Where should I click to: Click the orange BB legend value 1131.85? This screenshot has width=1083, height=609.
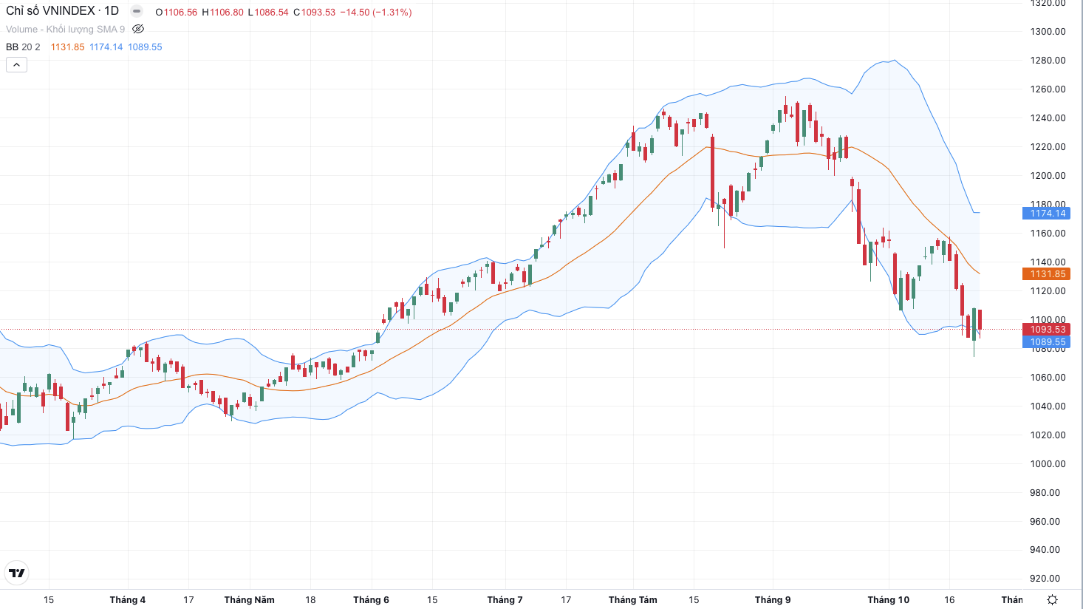point(67,47)
